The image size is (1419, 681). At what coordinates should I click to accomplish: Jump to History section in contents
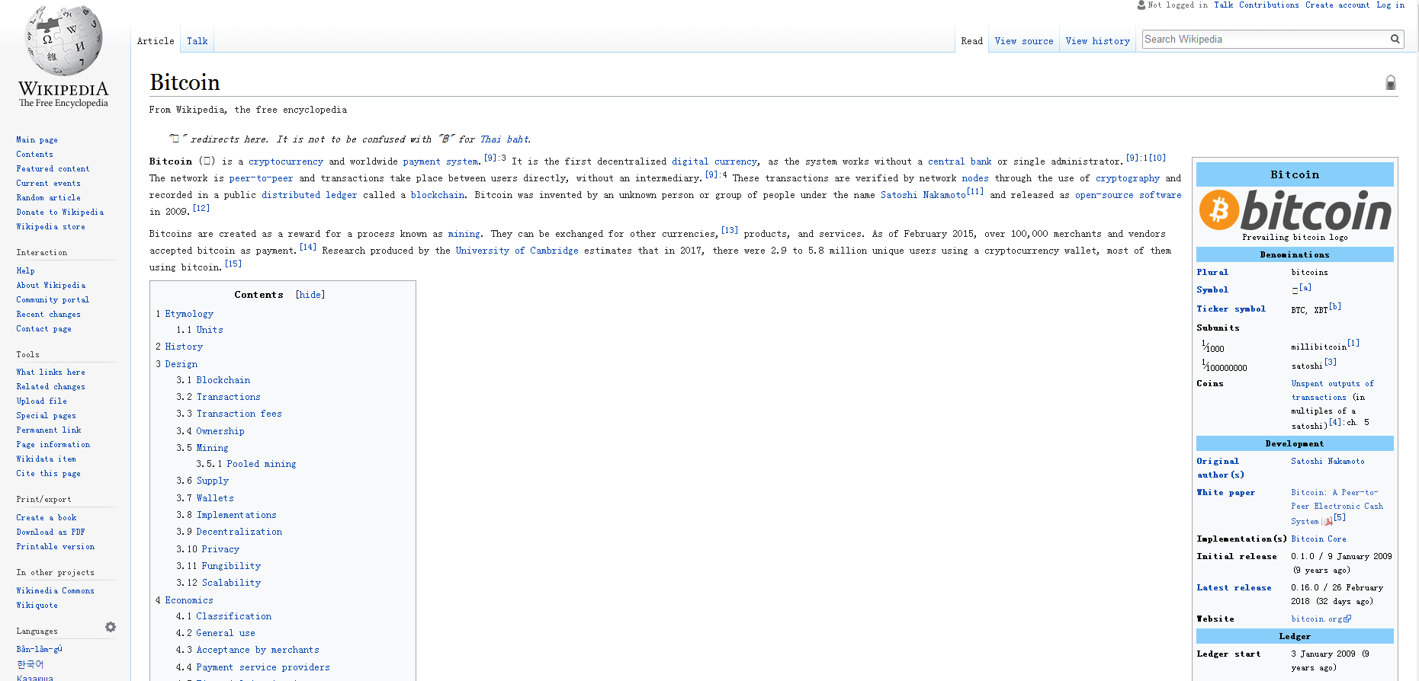point(184,347)
